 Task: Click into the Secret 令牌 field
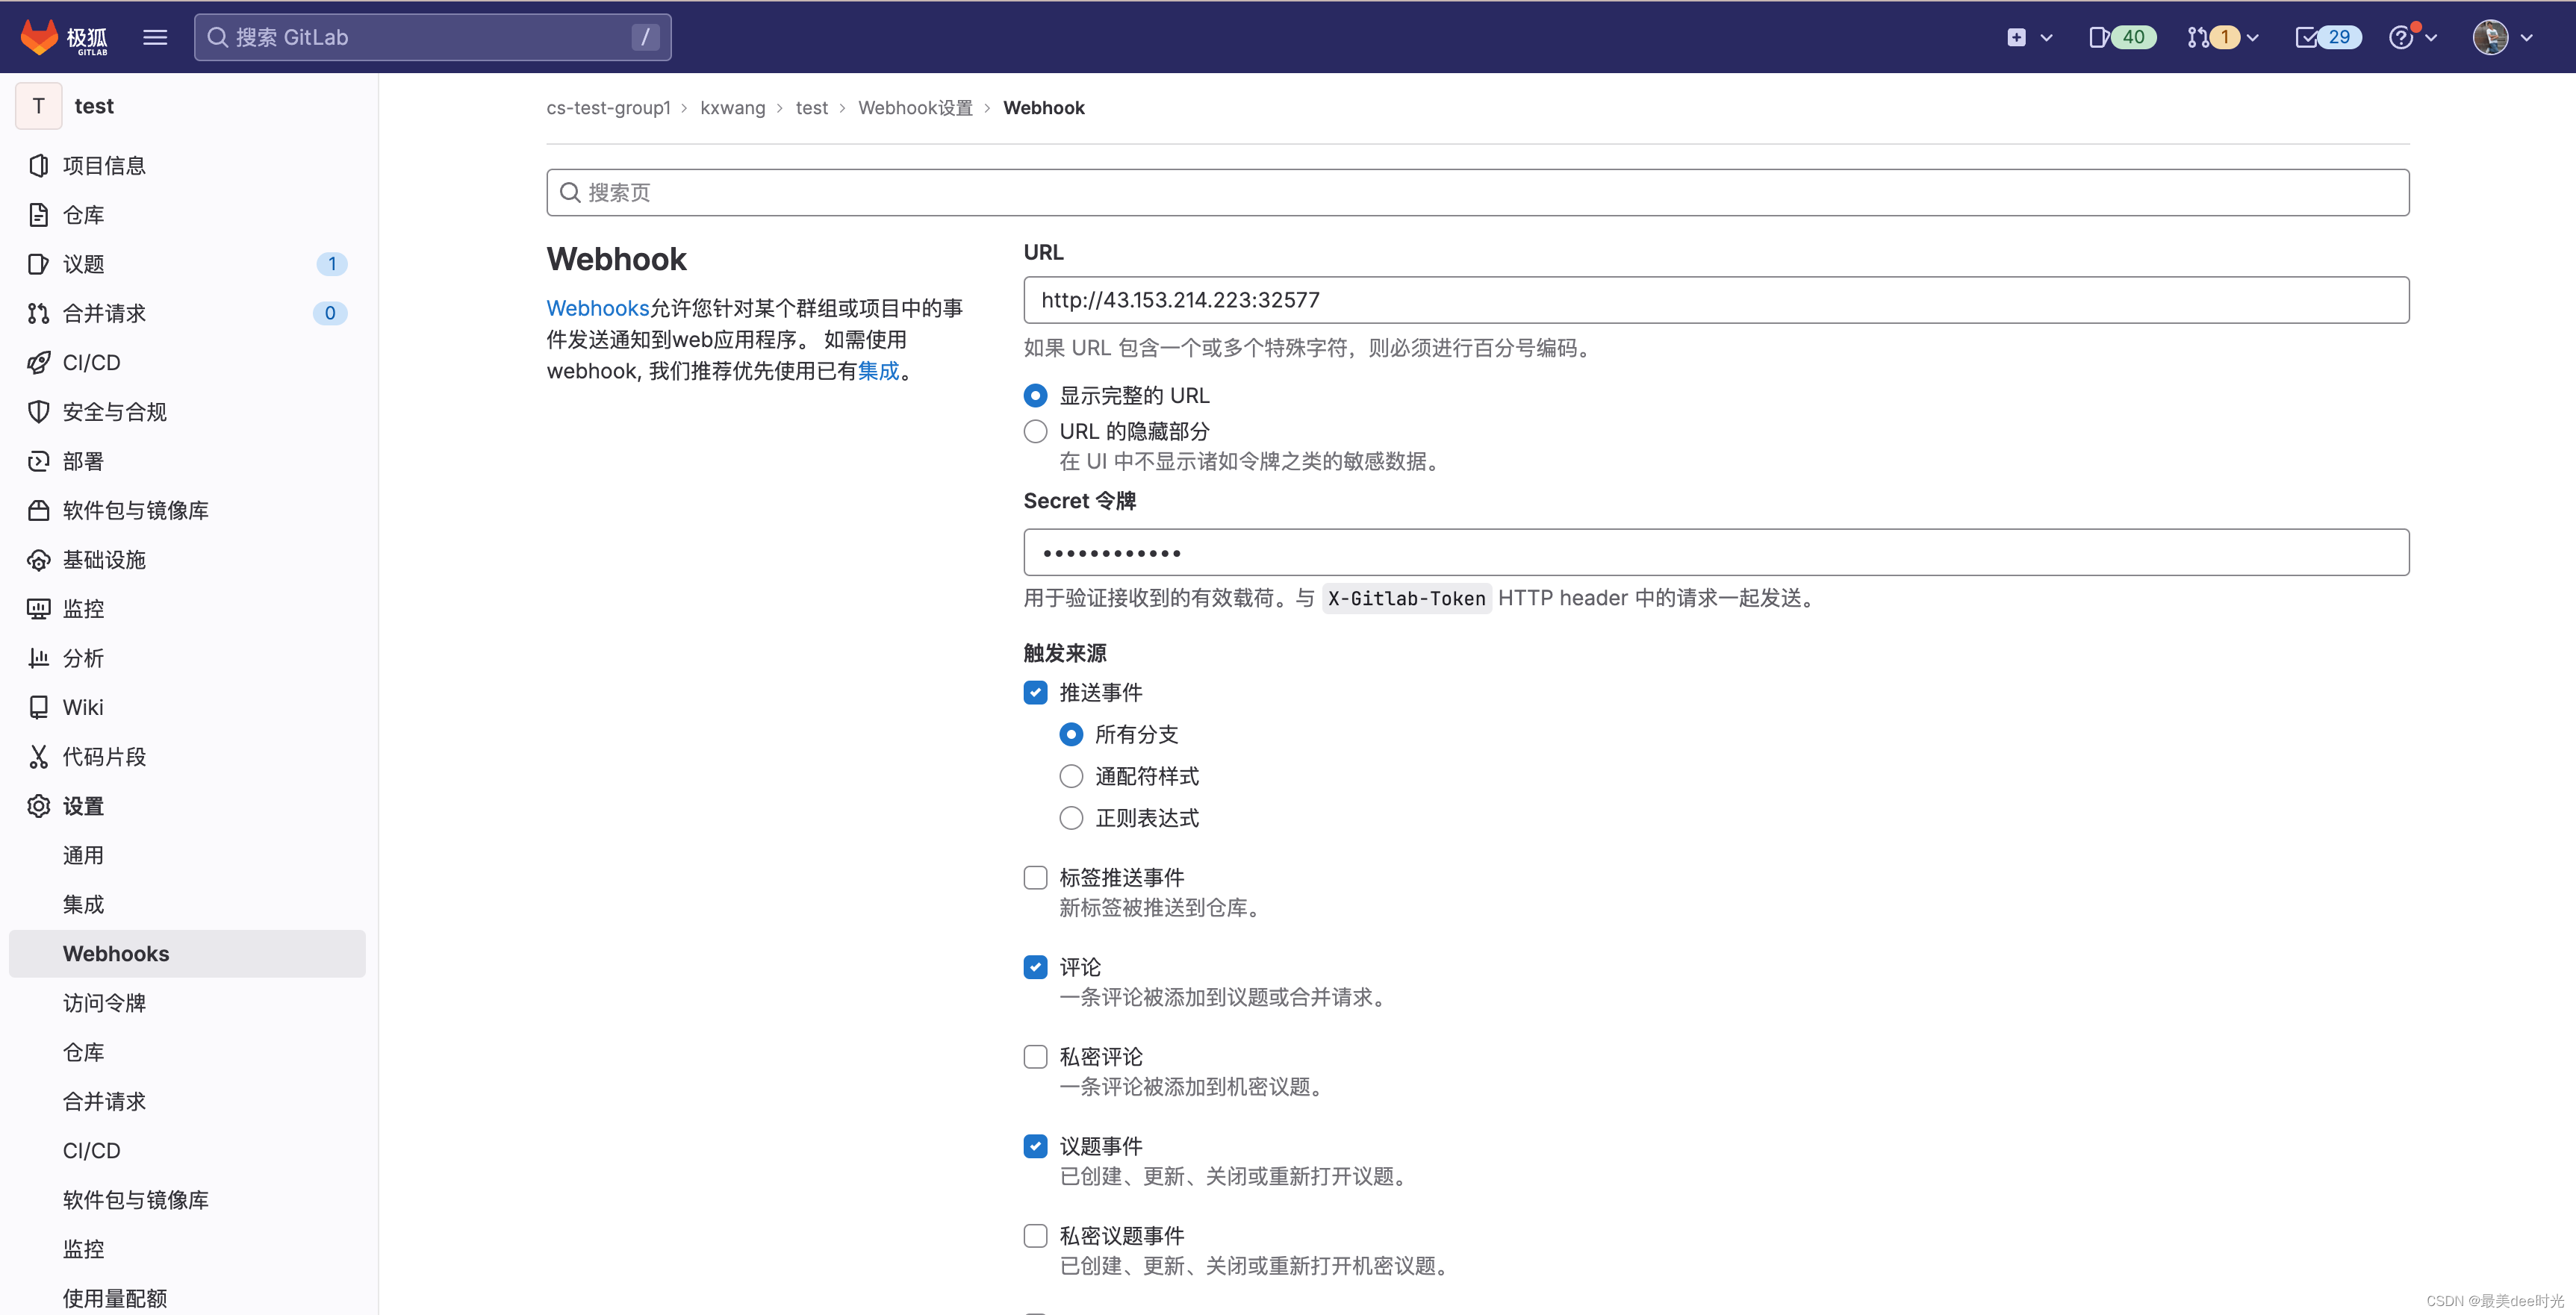pos(1716,552)
